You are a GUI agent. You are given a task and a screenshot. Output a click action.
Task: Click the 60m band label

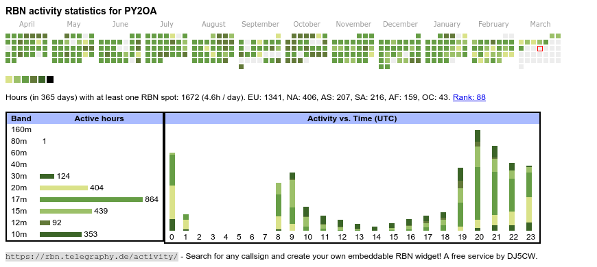[19, 153]
